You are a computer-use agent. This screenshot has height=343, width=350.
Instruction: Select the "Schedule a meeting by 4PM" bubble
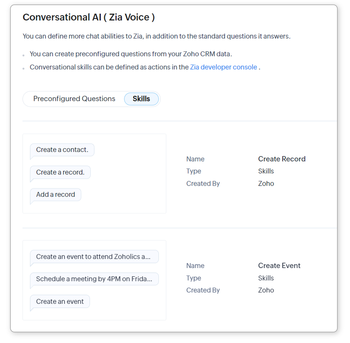click(x=94, y=279)
